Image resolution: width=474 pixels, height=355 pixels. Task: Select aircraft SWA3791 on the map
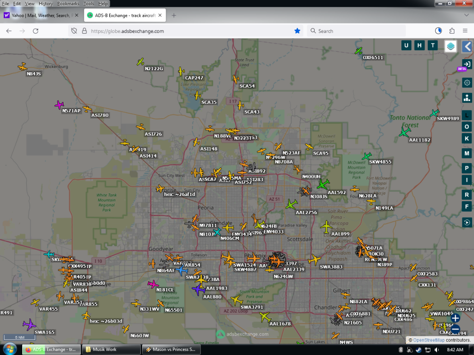coord(237,300)
